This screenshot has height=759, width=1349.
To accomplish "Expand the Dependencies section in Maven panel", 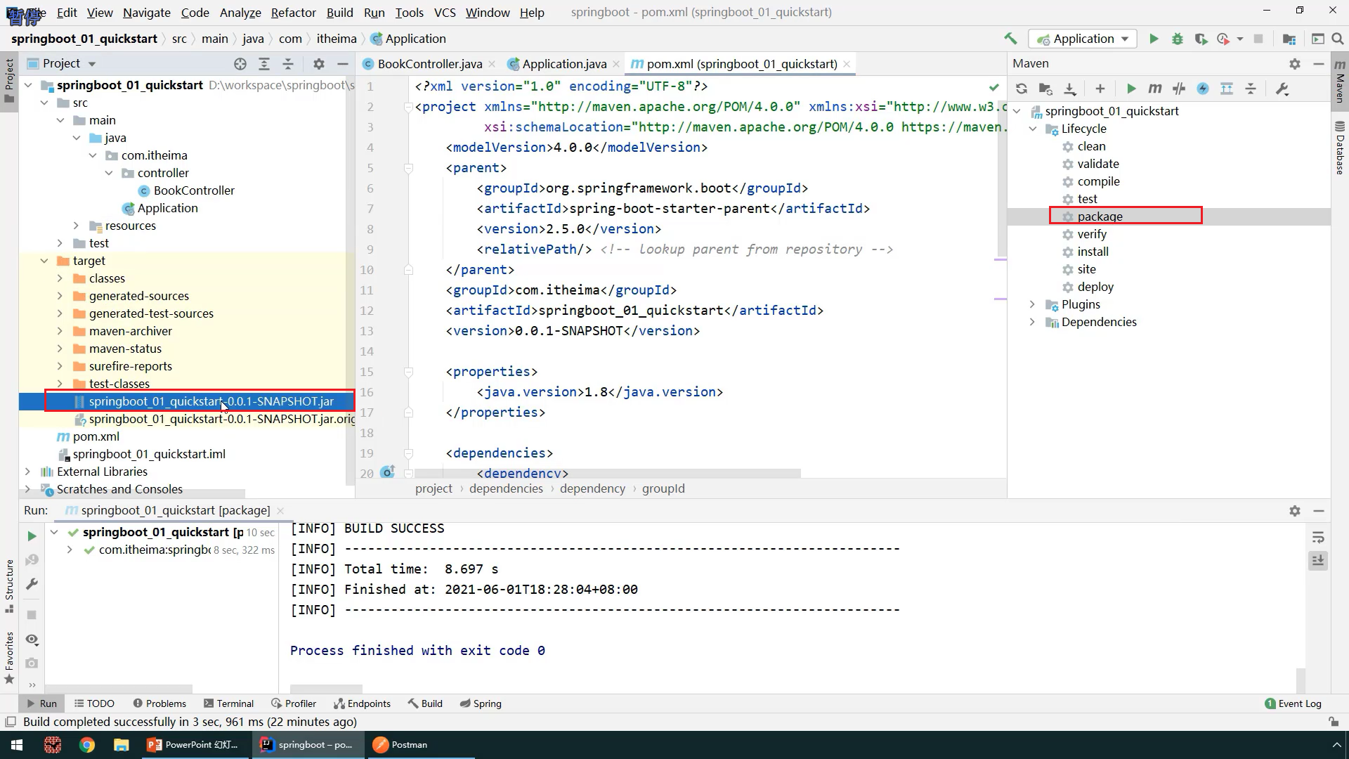I will 1031,320.
